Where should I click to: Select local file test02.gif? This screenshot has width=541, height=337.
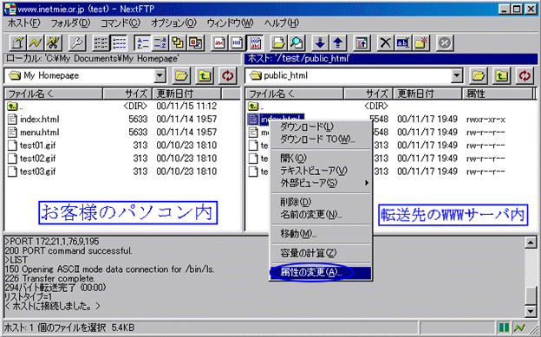[32, 159]
